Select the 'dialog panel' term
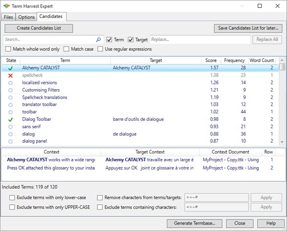Viewport: 287px width, 231px height. tap(34, 141)
